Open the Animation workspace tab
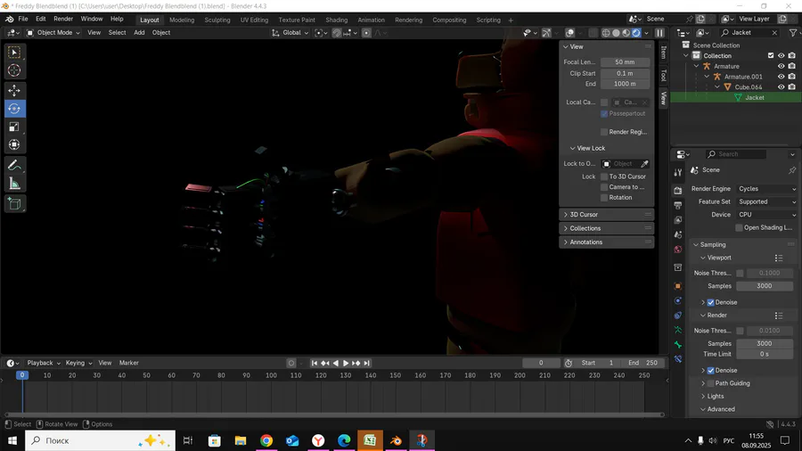The width and height of the screenshot is (802, 451). pyautogui.click(x=371, y=20)
